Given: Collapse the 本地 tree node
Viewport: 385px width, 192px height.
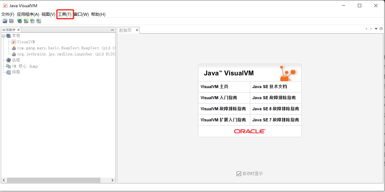Looking at the screenshot, I should 4,36.
